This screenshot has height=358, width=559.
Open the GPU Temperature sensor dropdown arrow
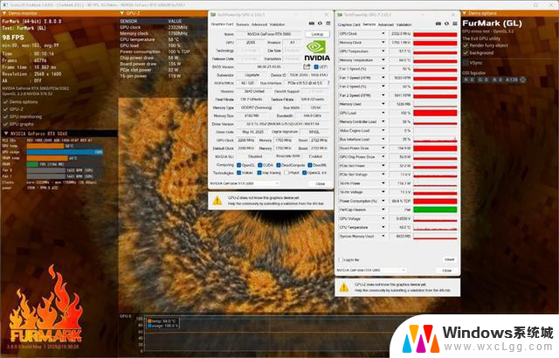383,52
